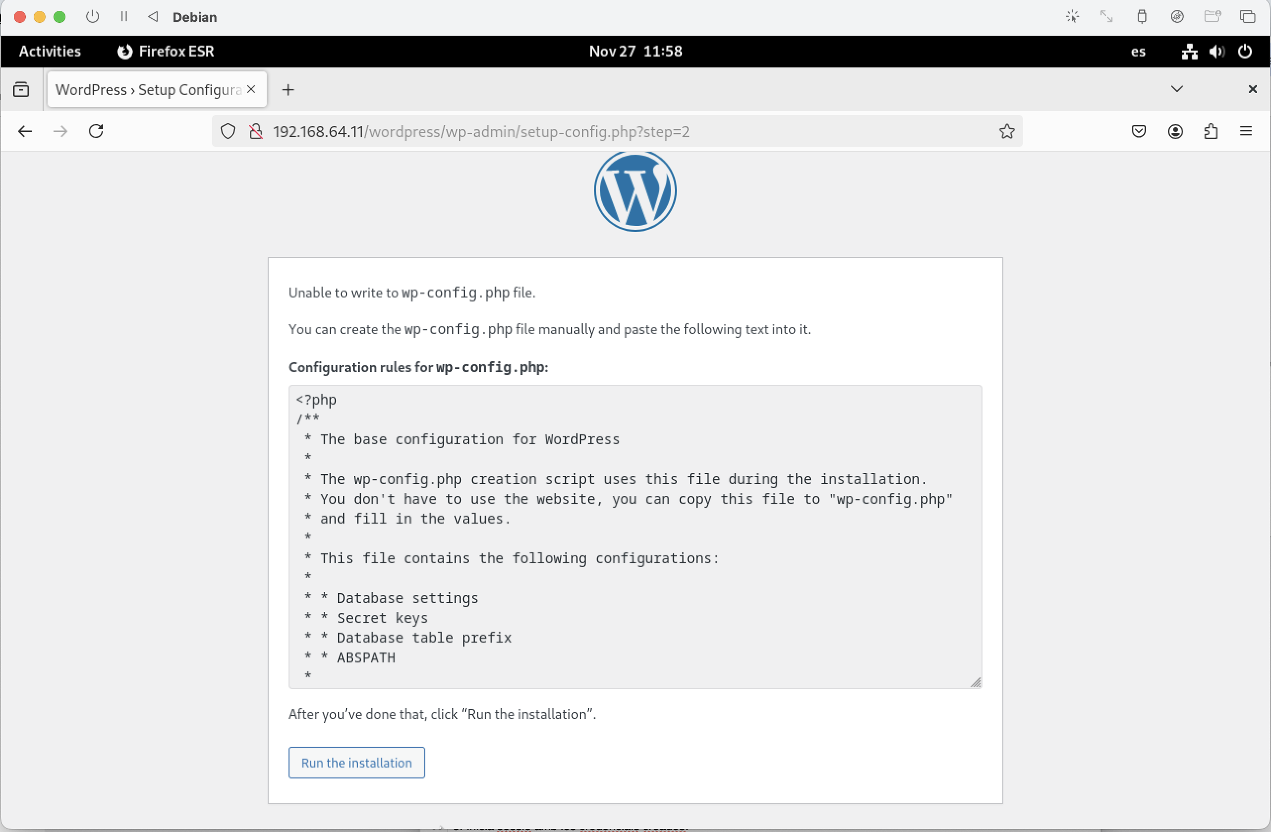The height and width of the screenshot is (832, 1271).
Task: Reload the current page
Action: tap(96, 131)
